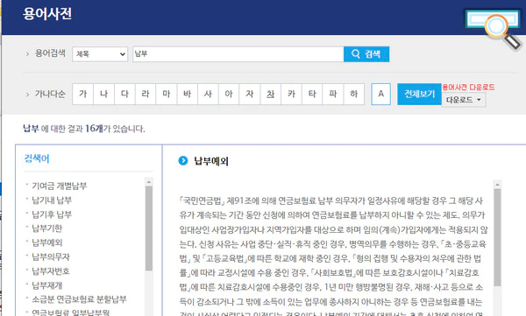
Task: Open the 납기내 납부 term
Action: pos(52,200)
